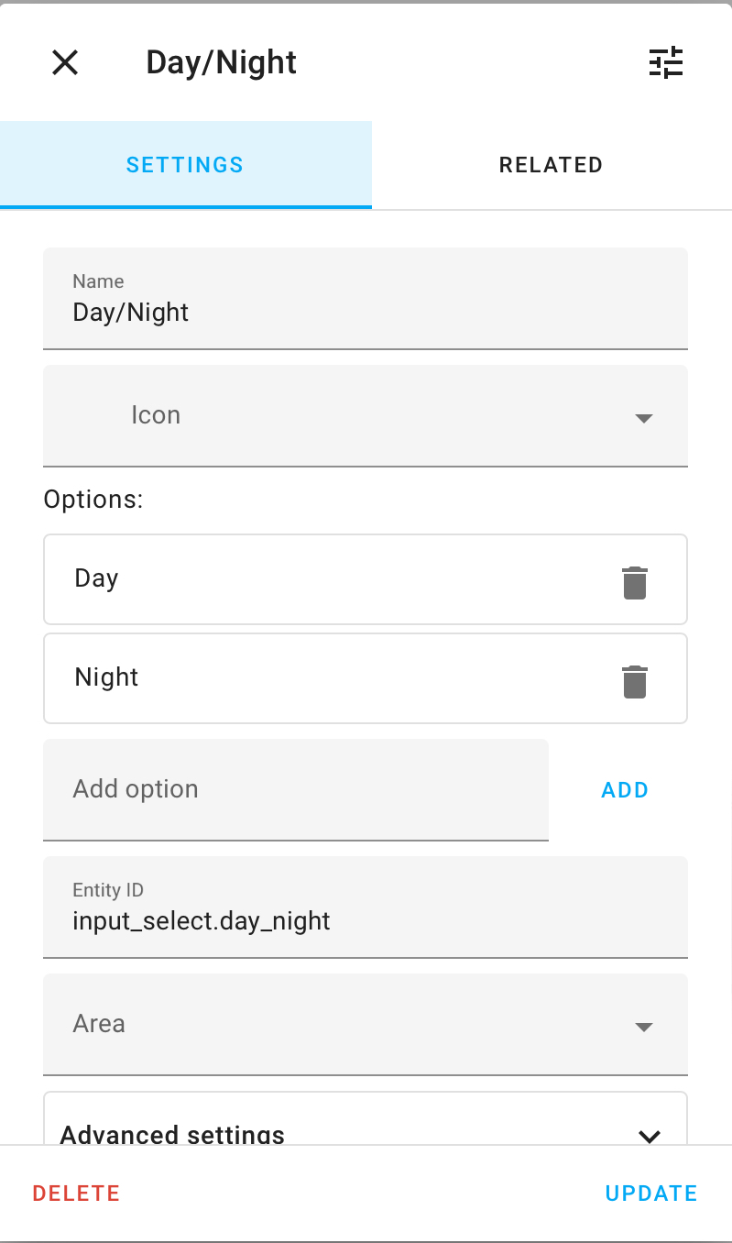This screenshot has width=732, height=1243.
Task: Click the red DELETE button
Action: [76, 1193]
